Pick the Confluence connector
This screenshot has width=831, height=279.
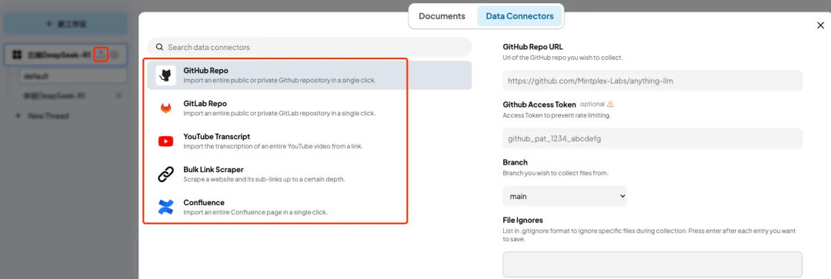tap(309, 207)
